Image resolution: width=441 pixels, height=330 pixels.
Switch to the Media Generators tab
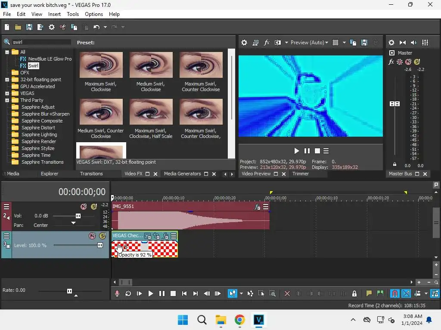[182, 174]
